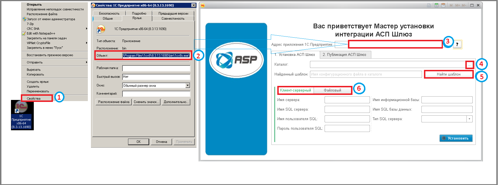Click the question mark help button

click(x=457, y=44)
